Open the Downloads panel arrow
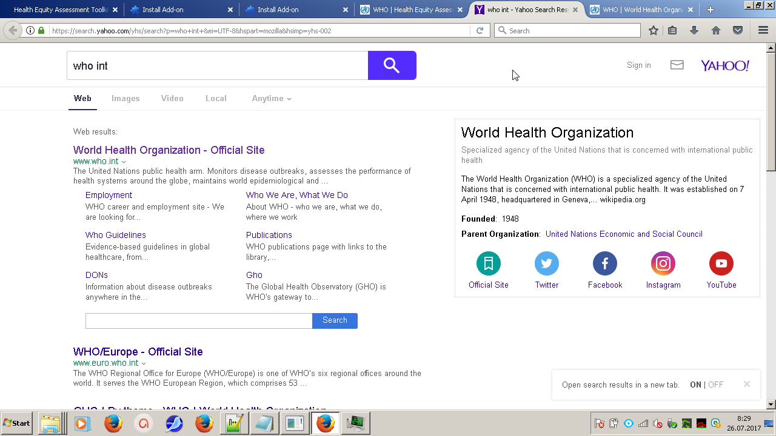776x436 pixels. 694,30
